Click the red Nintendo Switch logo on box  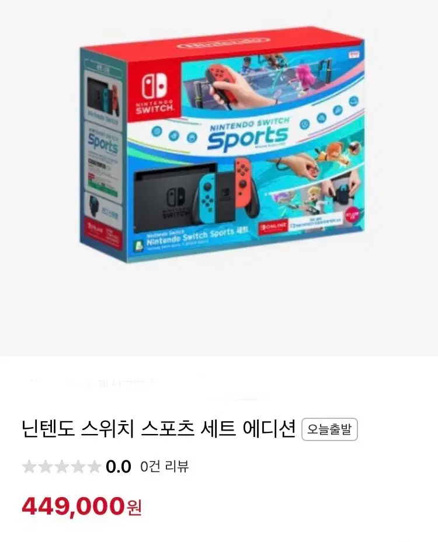pyautogui.click(x=154, y=92)
